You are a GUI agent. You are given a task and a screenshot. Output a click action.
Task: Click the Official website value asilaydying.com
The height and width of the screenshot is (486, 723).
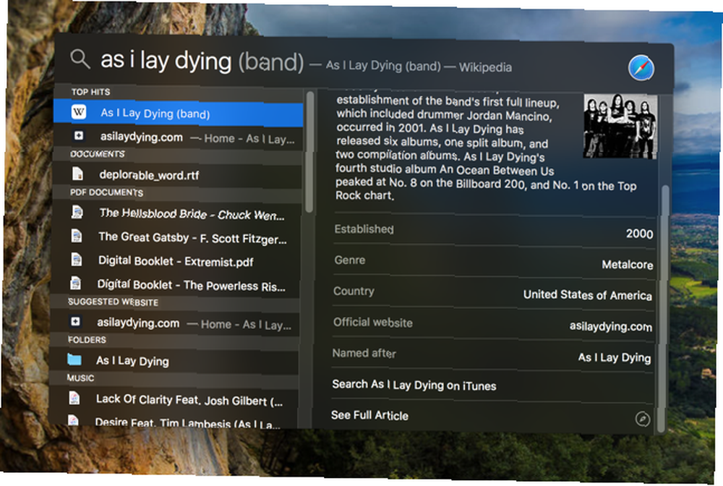coord(610,326)
